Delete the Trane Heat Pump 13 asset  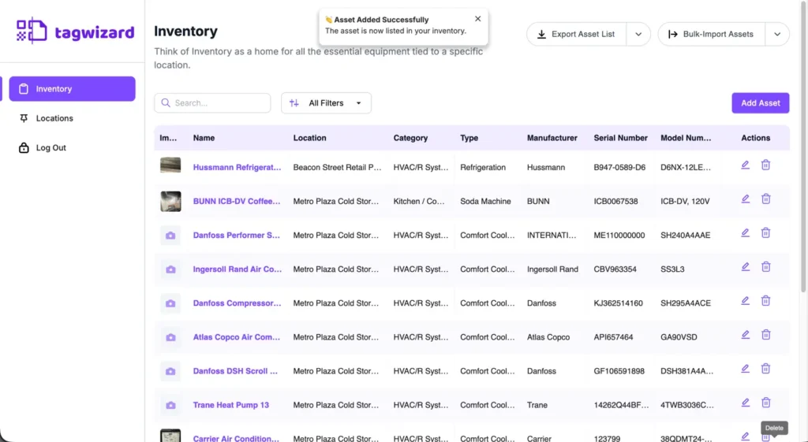[765, 403]
